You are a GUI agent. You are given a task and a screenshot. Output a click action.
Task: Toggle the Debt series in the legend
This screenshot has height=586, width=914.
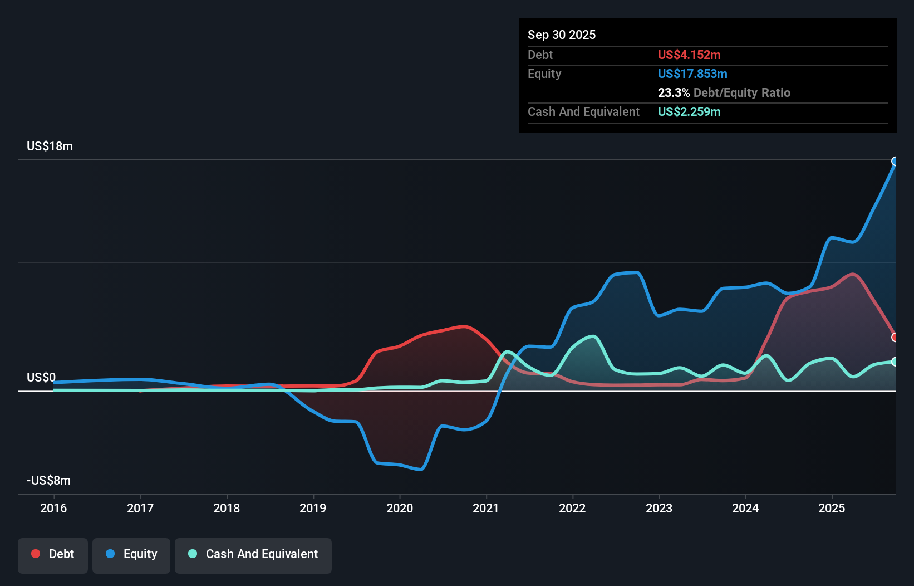click(x=53, y=554)
